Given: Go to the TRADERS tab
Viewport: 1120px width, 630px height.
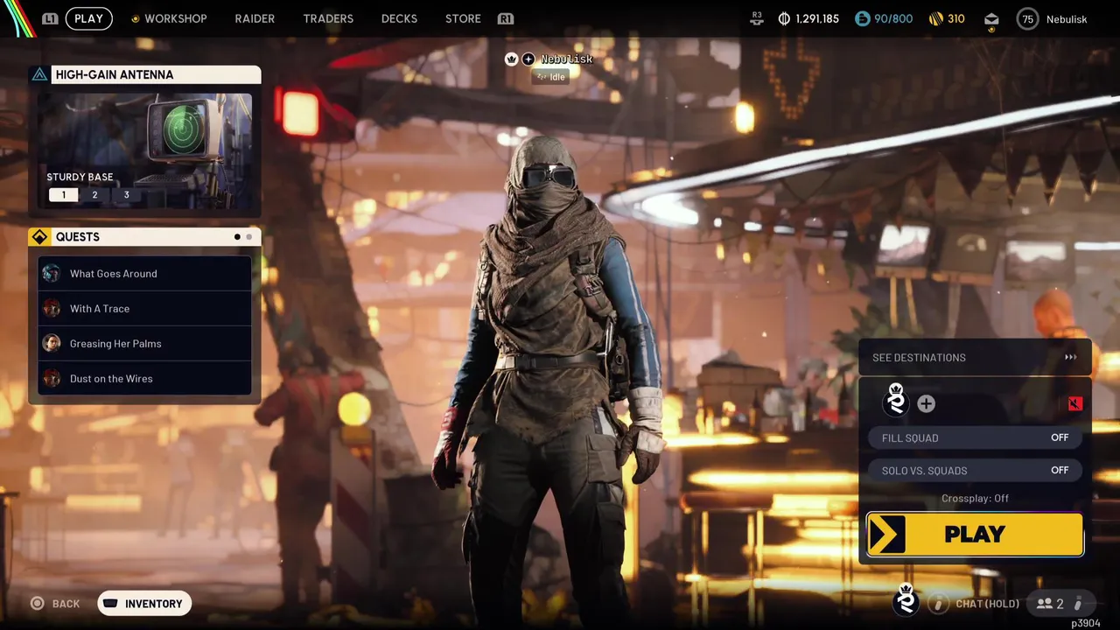Looking at the screenshot, I should [328, 18].
